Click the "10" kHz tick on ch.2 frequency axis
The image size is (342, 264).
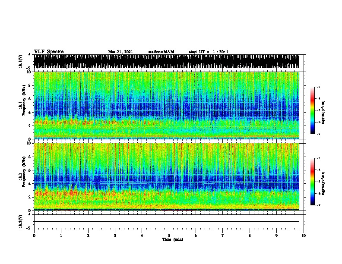29,143
